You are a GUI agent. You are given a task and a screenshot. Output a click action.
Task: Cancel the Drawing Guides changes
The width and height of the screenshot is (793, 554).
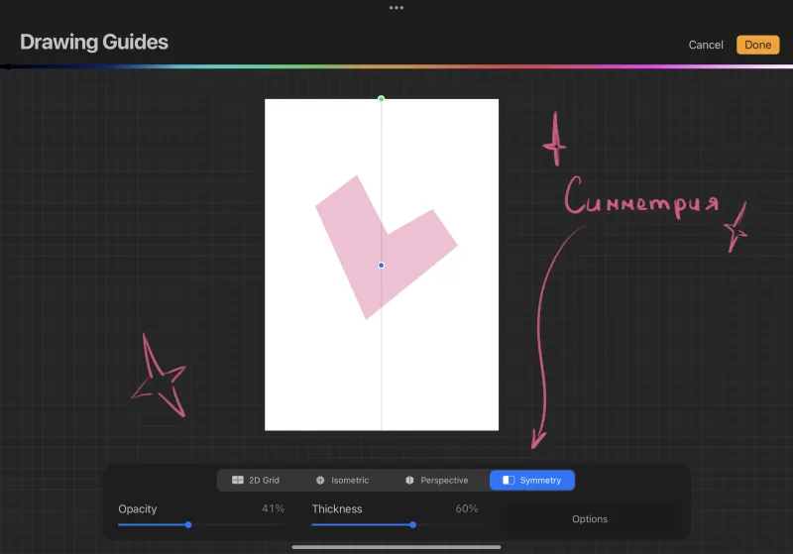tap(706, 45)
